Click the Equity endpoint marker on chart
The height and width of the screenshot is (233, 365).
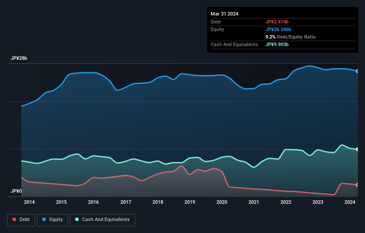point(357,71)
